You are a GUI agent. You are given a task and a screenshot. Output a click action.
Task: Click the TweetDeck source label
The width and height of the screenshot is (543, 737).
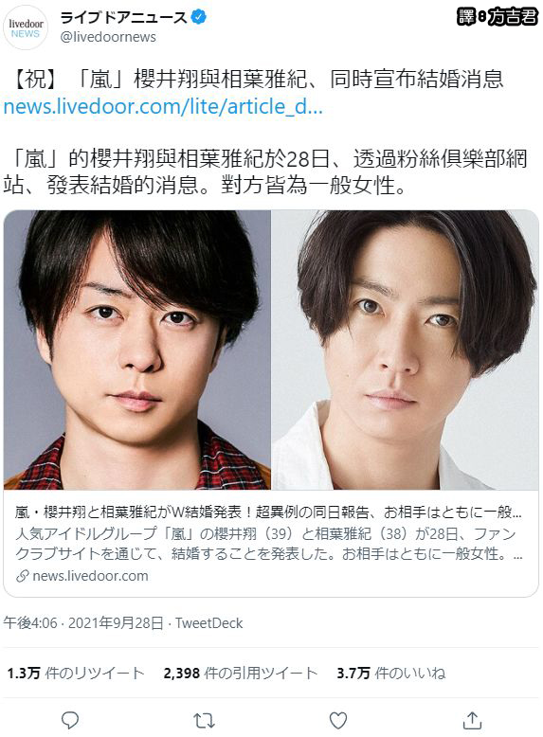tap(208, 623)
